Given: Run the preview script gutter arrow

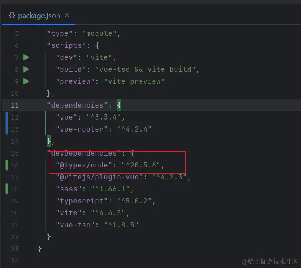Looking at the screenshot, I should tap(26, 81).
